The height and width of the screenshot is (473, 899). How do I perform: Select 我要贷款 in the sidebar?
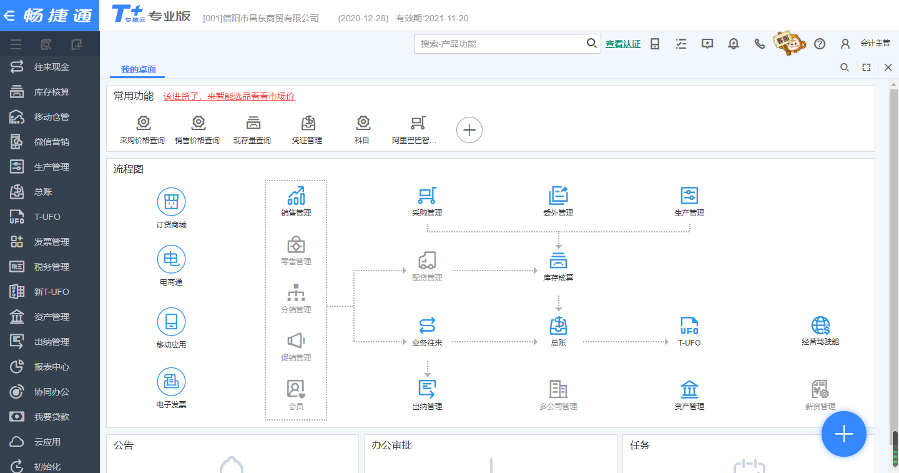click(50, 417)
